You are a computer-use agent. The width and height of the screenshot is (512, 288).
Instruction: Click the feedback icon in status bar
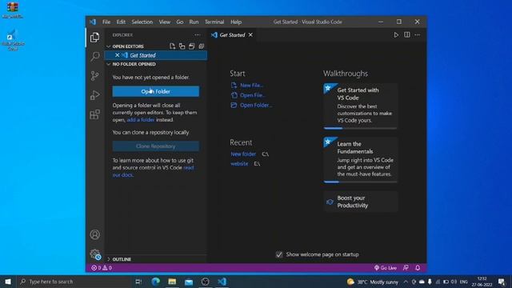tap(406, 268)
